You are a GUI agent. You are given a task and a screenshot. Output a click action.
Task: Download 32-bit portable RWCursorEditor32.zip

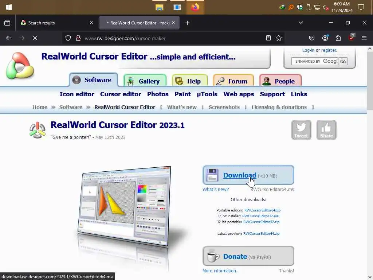point(261,222)
